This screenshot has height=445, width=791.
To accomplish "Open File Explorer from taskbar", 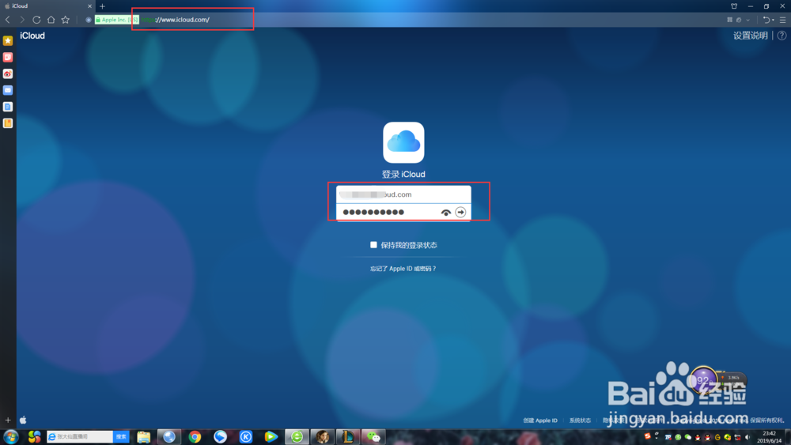I will click(144, 436).
